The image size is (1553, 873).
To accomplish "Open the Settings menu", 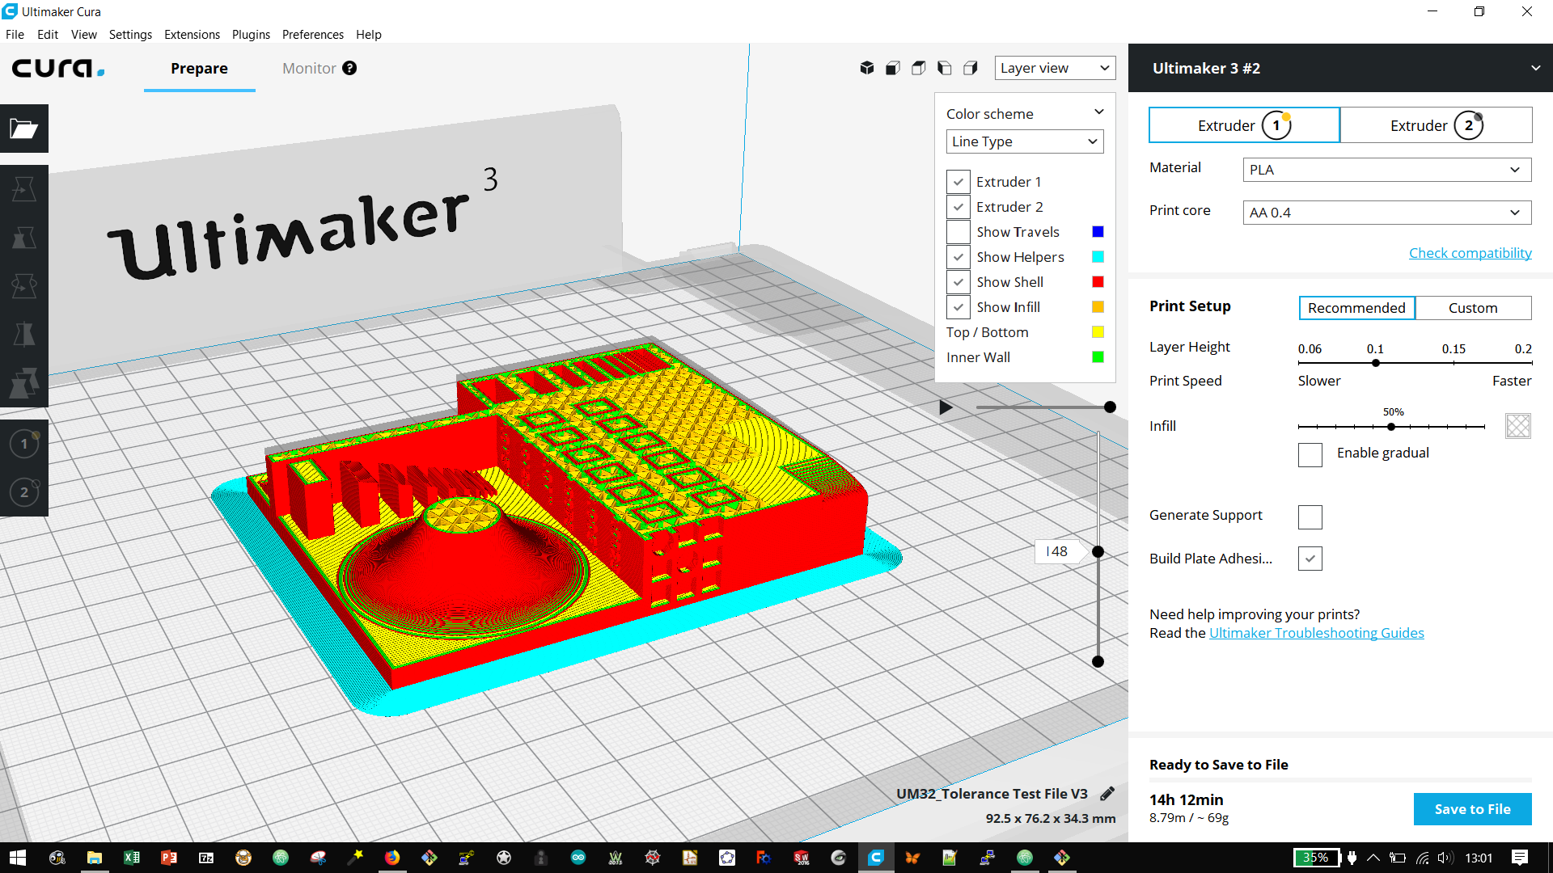I will [x=130, y=35].
